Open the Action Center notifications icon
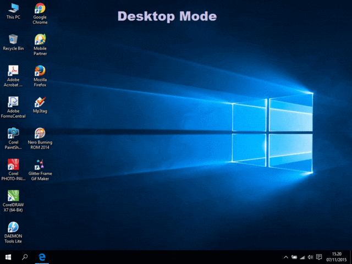 coord(319,257)
